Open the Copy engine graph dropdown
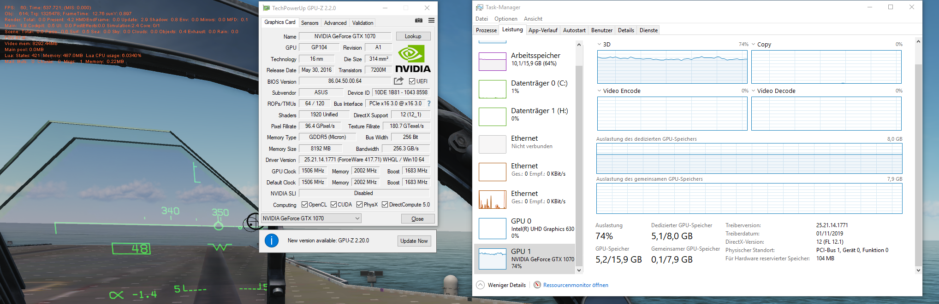Viewport: 939px width, 304px height. pyautogui.click(x=753, y=45)
